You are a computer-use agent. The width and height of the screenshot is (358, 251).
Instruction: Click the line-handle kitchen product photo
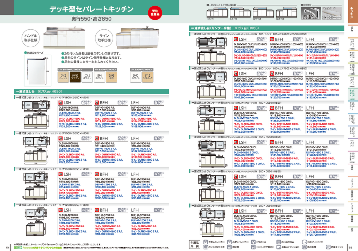click(x=137, y=38)
